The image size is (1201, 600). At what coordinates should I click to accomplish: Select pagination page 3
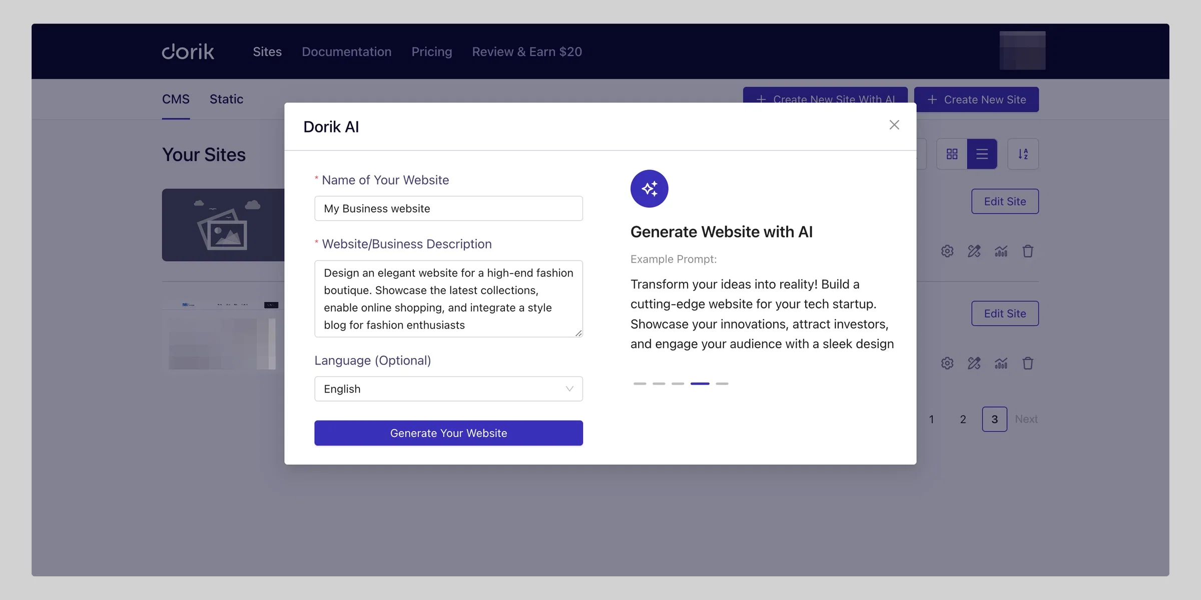tap(994, 419)
